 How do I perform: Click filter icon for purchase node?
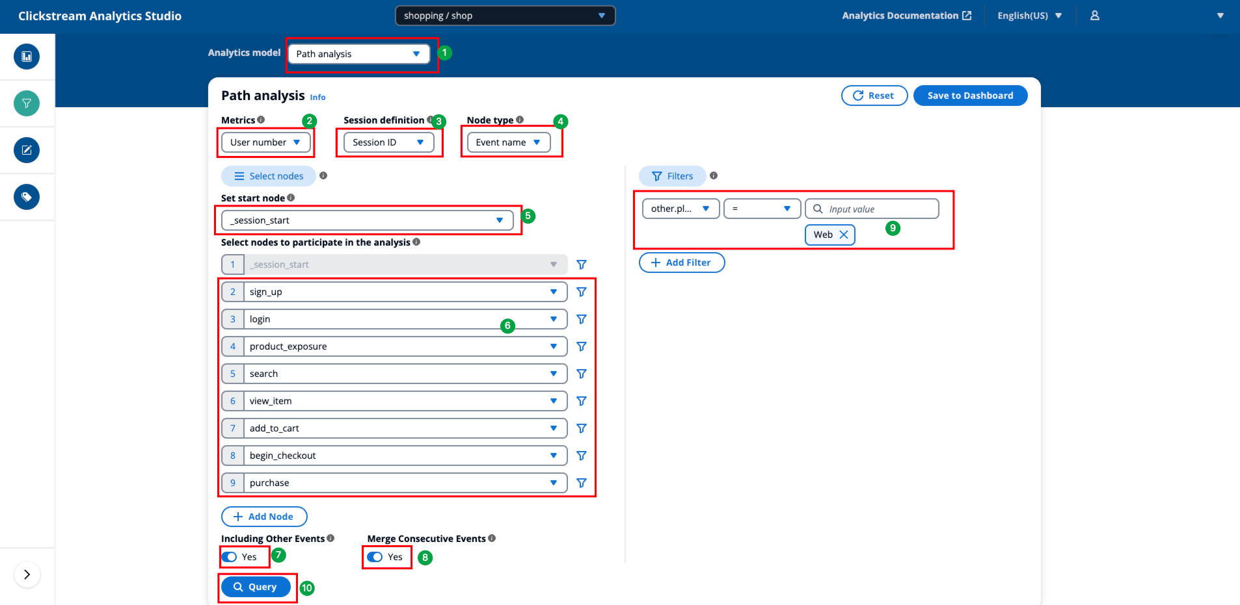(582, 483)
